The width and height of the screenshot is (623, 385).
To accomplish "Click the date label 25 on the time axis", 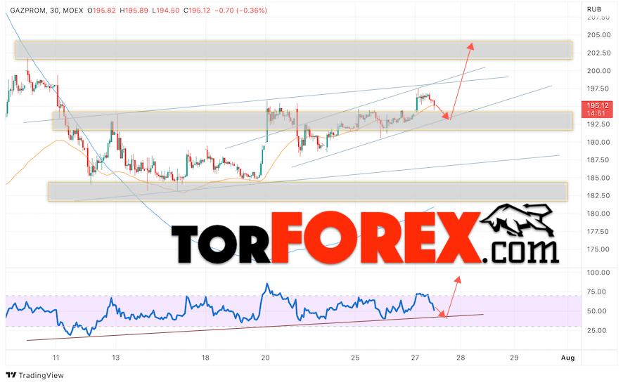I will click(355, 358).
